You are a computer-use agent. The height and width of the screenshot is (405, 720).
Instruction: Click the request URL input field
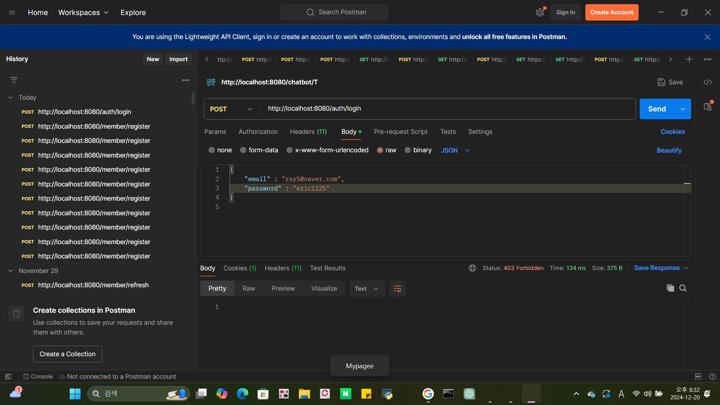pyautogui.click(x=448, y=109)
